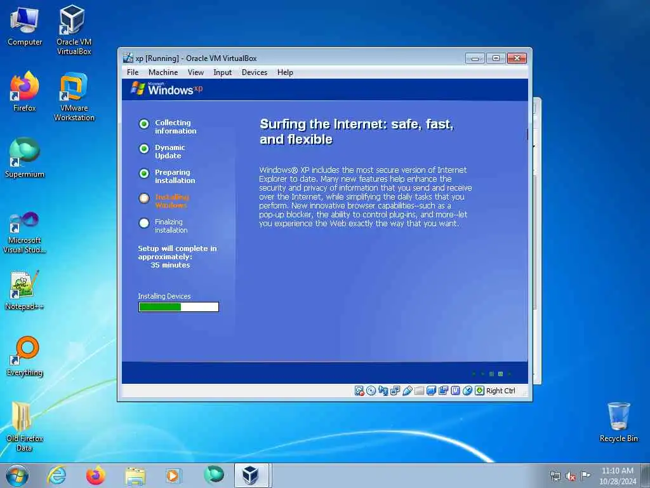Open the Help menu

point(285,72)
